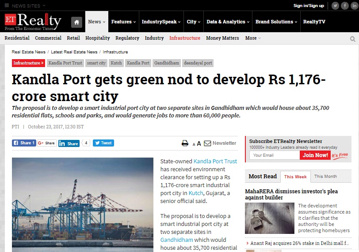This screenshot has height=252, width=359.
Task: Click Sign in/Sign up link
Action: click(309, 6)
